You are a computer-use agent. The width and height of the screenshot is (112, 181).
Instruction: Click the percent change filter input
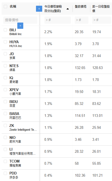58,20
